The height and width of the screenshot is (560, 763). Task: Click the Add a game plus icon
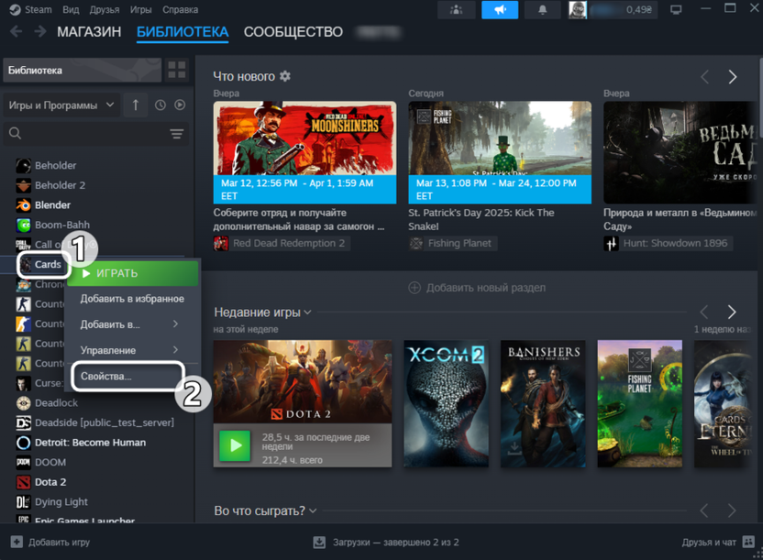point(17,542)
